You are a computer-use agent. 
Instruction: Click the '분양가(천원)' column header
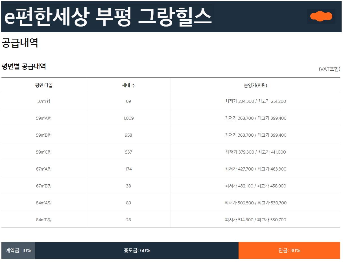click(255, 85)
